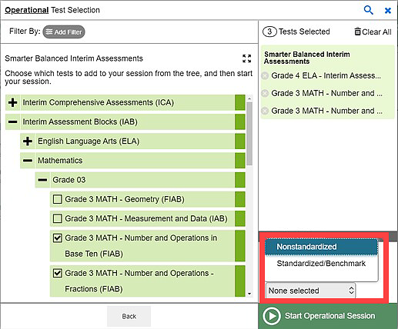Open the None selected dropdown

click(311, 291)
